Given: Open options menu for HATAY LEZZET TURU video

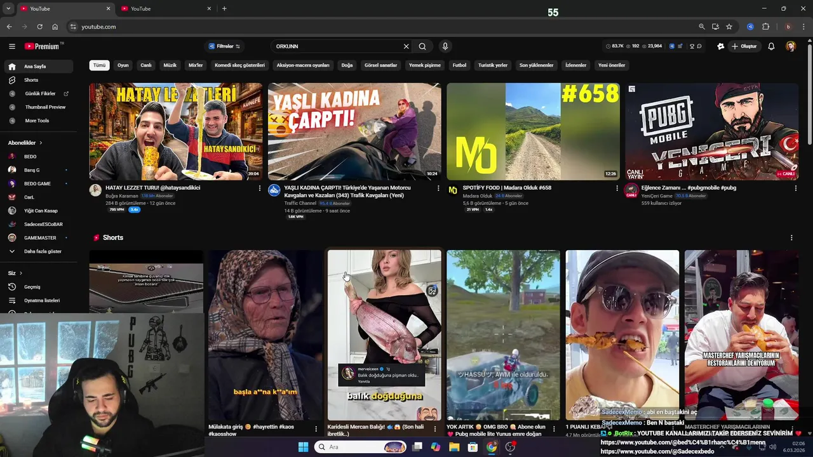Looking at the screenshot, I should (259, 188).
